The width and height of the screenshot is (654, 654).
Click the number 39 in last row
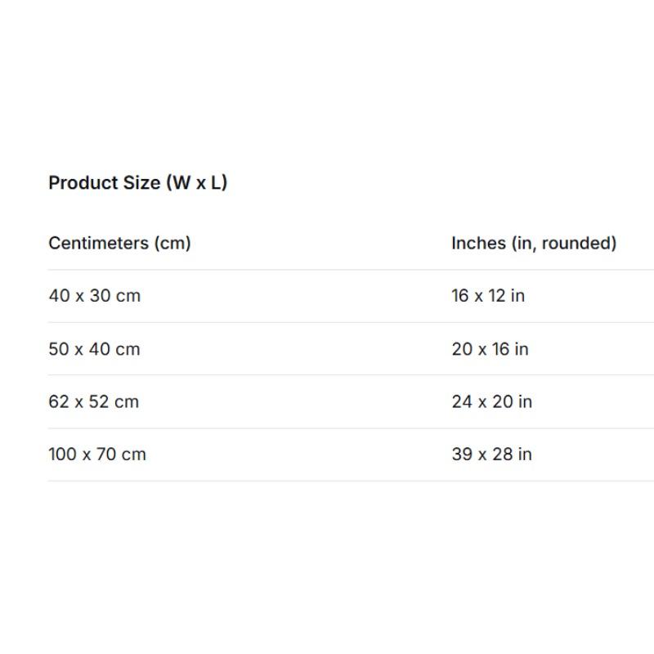462,455
